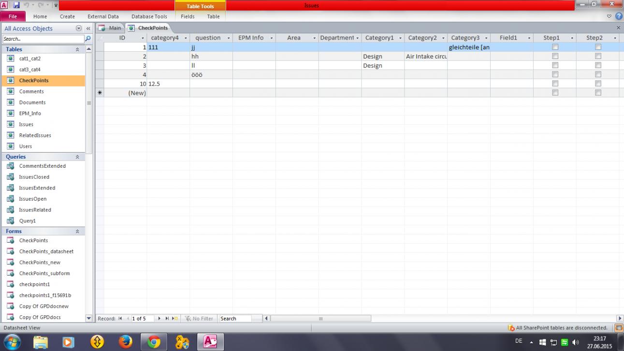Open the Query1 query

[28, 221]
